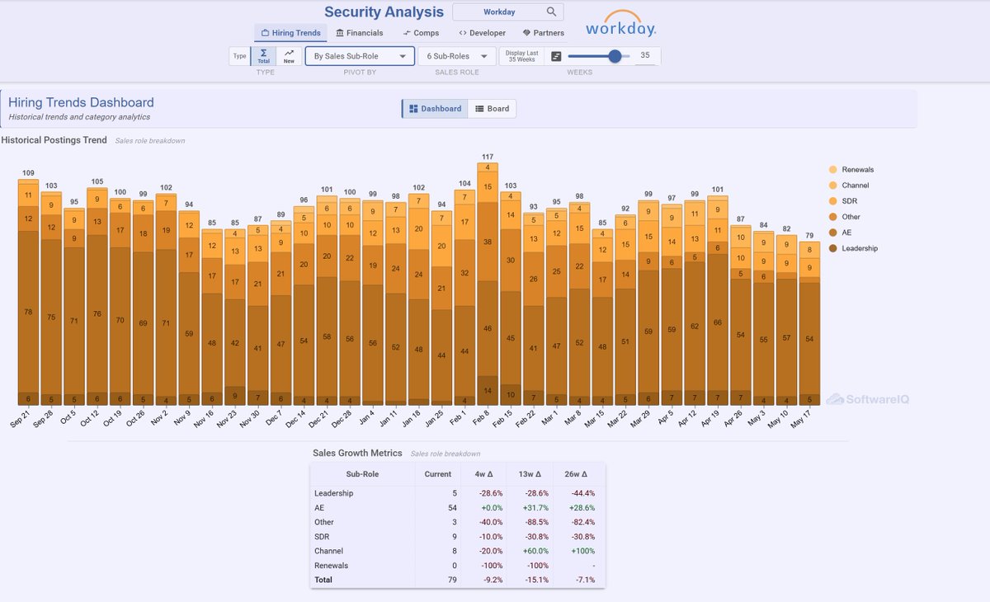Screen dimensions: 990x602
Task: Click the Total row label in table
Action: (323, 580)
